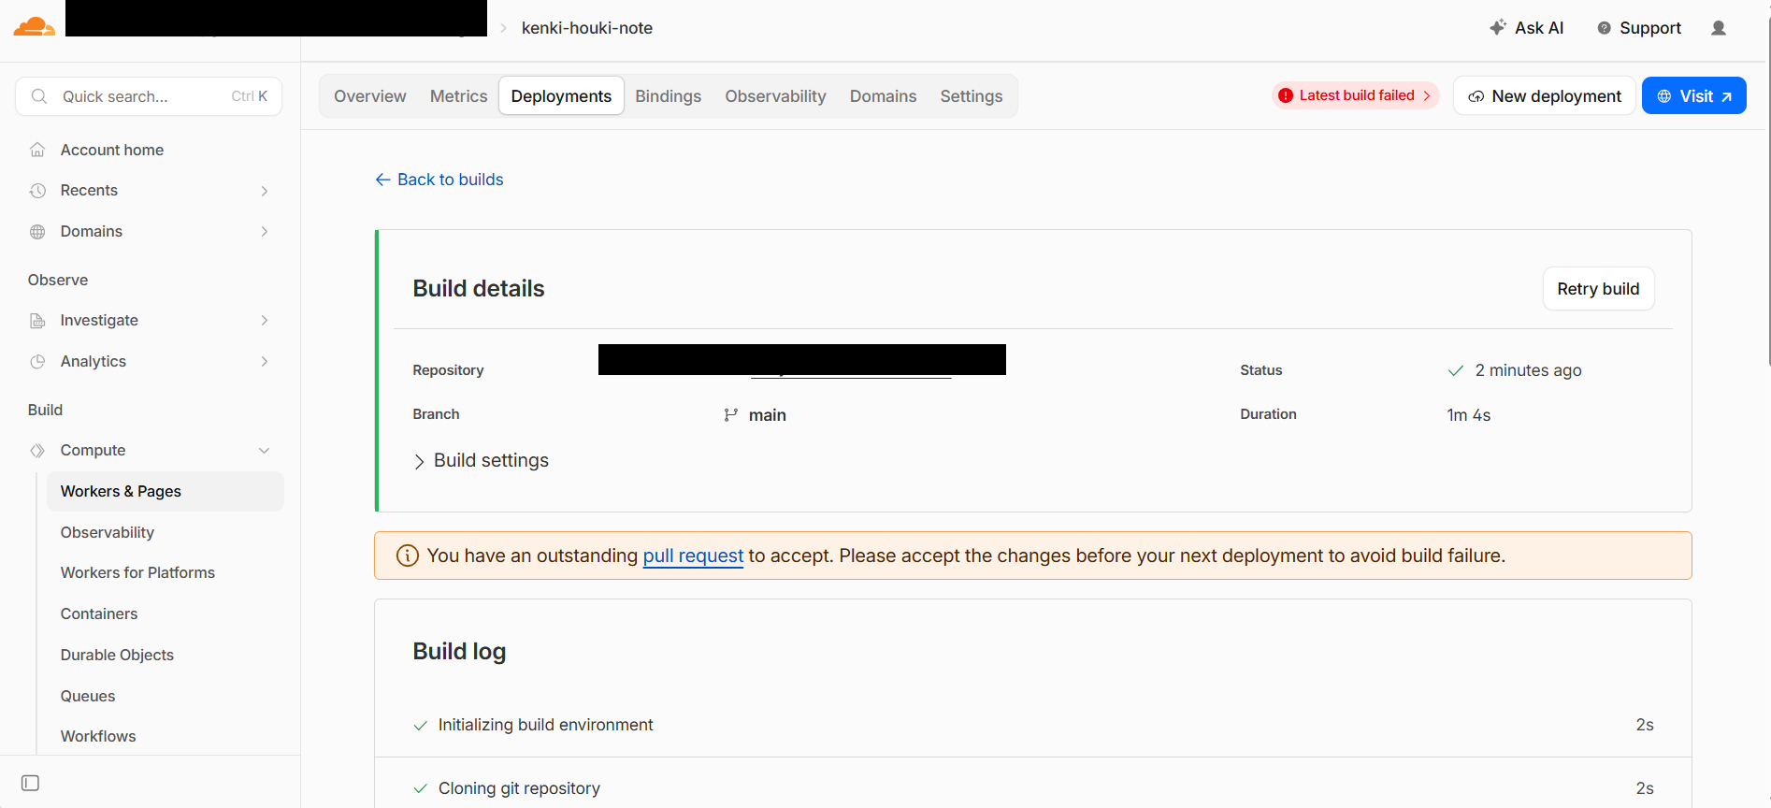Viewport: 1771px width, 808px height.
Task: Expand the Domains sidebar submenu chevron
Action: pos(265,232)
